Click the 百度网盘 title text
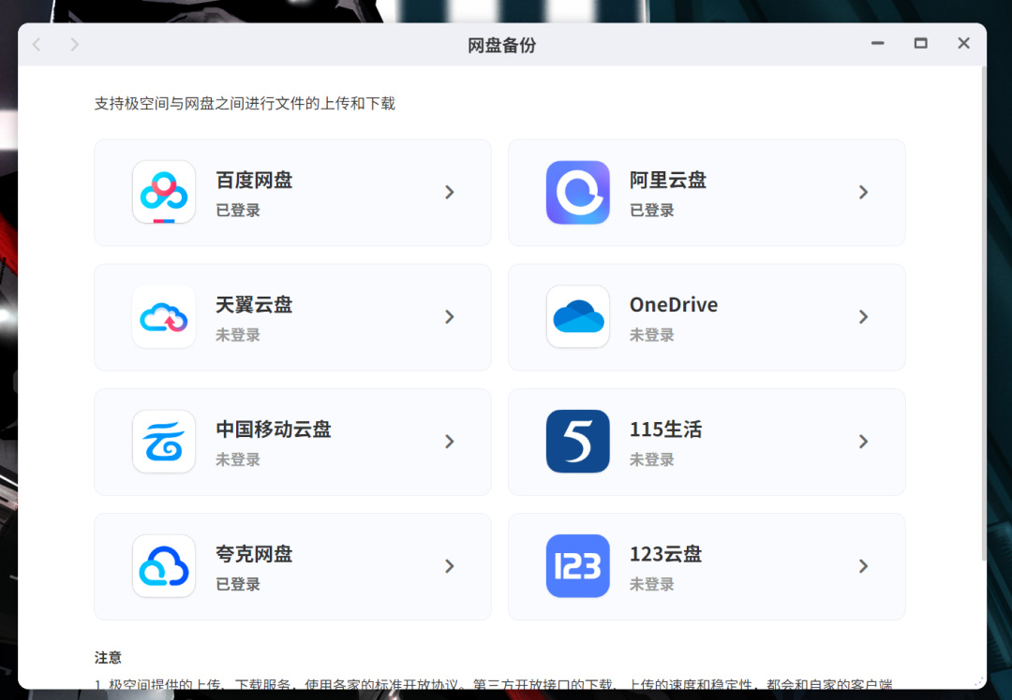Image resolution: width=1012 pixels, height=700 pixels. [x=254, y=180]
